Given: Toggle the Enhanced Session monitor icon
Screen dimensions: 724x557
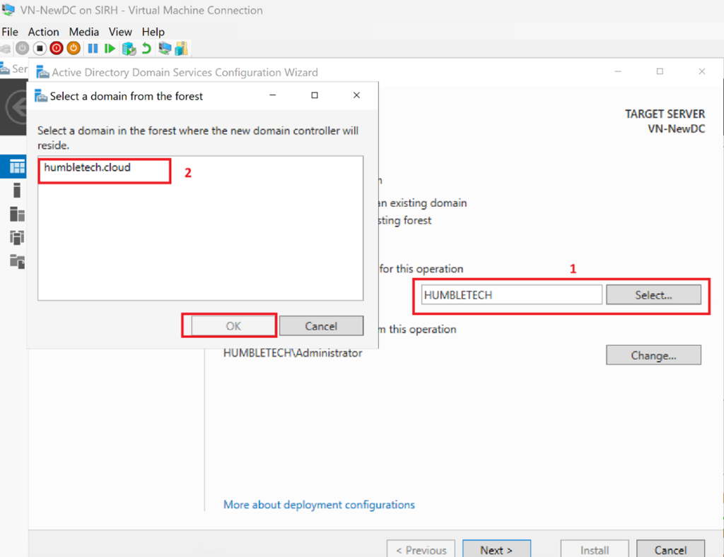Looking at the screenshot, I should 165,49.
